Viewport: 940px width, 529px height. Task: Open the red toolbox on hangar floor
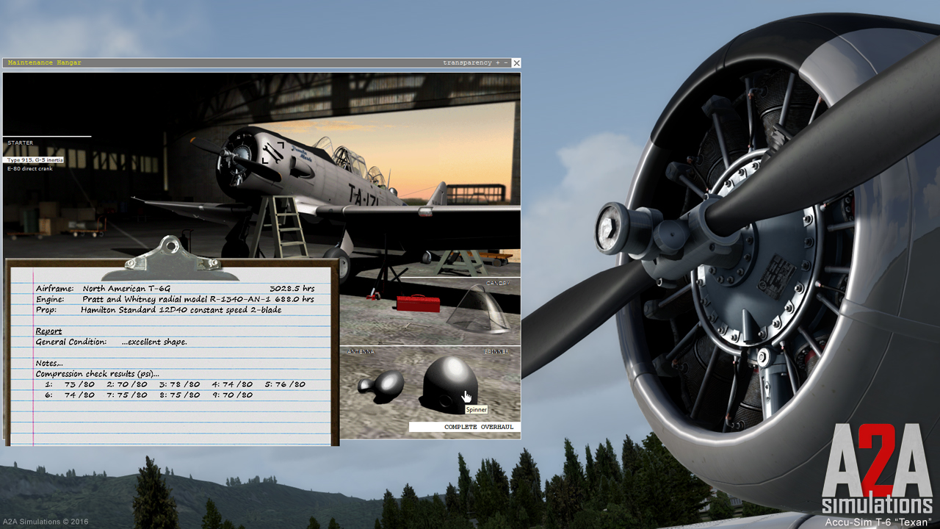click(418, 303)
